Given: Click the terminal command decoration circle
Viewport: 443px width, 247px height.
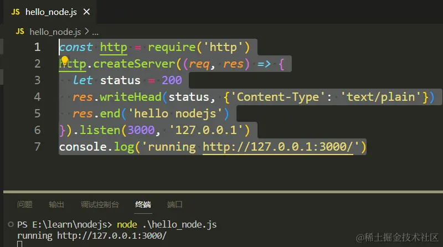Looking at the screenshot, I should tap(11, 224).
